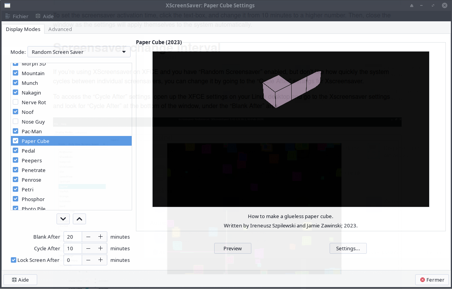
Task: Move list selection down with chevron button
Action: point(63,219)
